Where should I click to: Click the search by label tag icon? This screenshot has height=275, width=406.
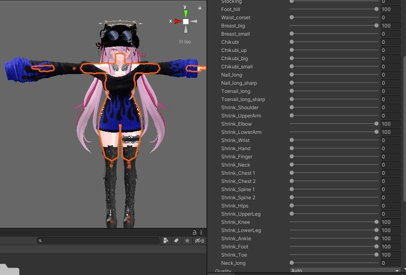176,241
